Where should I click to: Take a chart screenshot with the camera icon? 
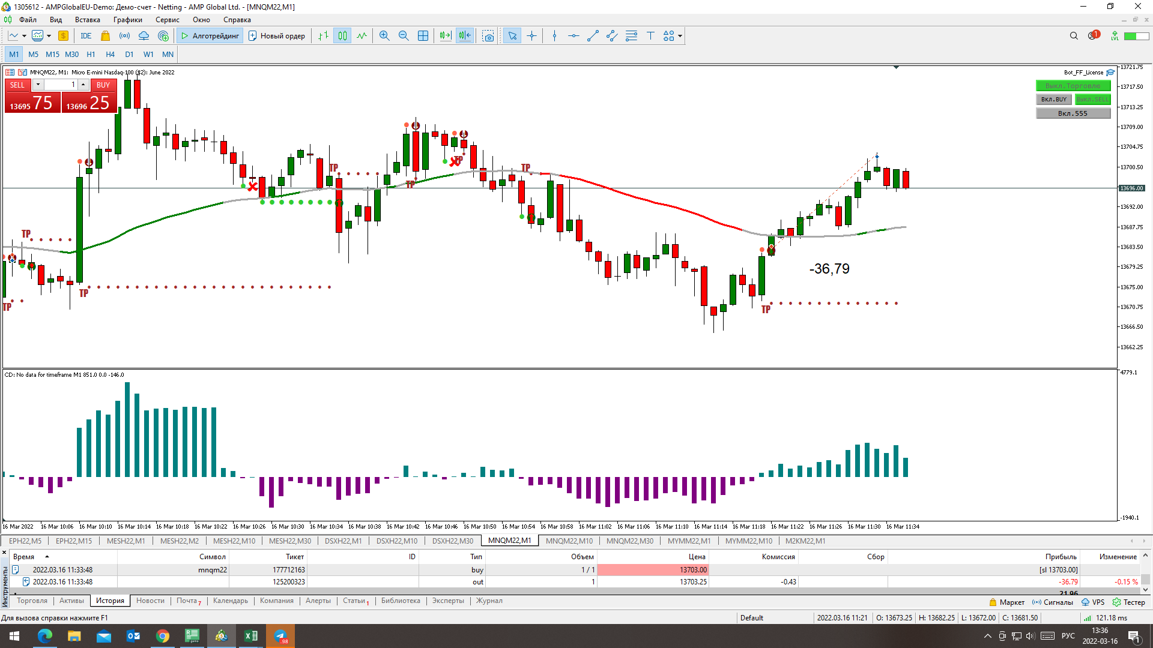coord(488,36)
